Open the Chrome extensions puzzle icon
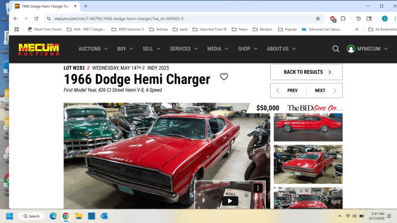Screen dimensions: 397x223 pyautogui.click(x=343, y=18)
